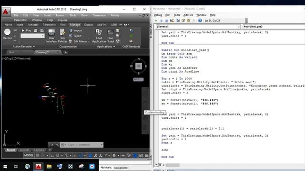
Task: Open status bar customization hamburger icon
Action: [x=146, y=155]
